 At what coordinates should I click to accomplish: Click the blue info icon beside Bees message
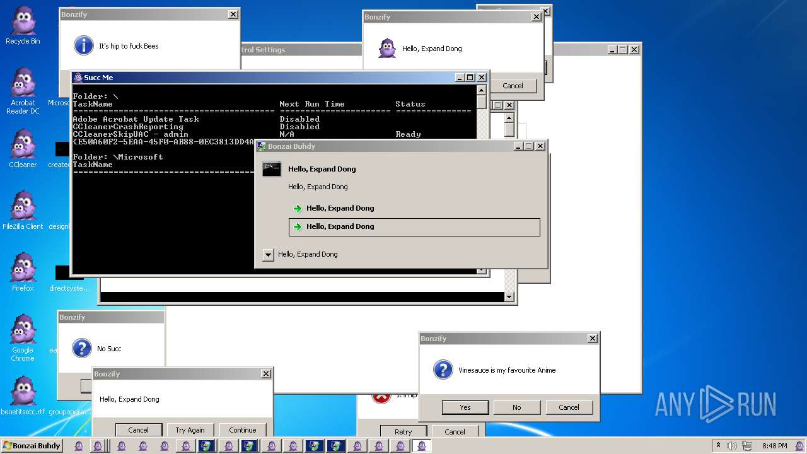84,45
